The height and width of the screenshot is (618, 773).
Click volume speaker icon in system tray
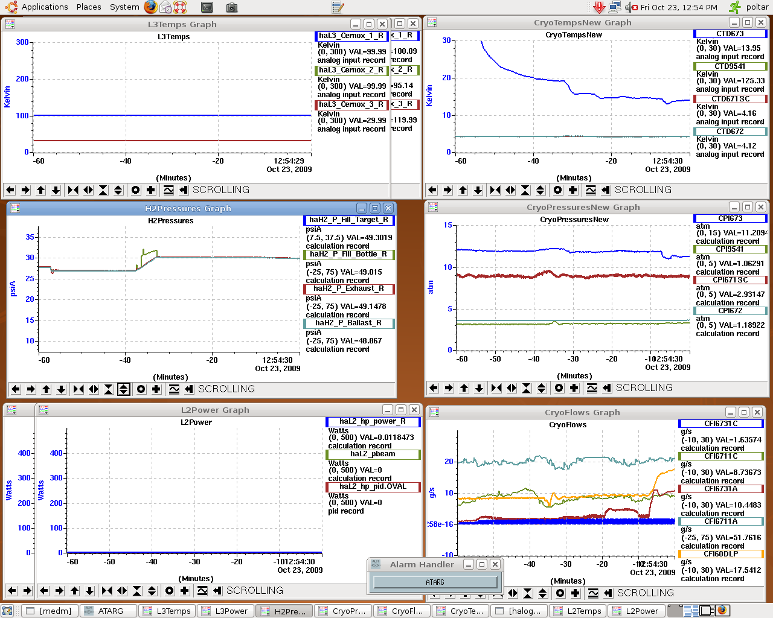pyautogui.click(x=631, y=7)
